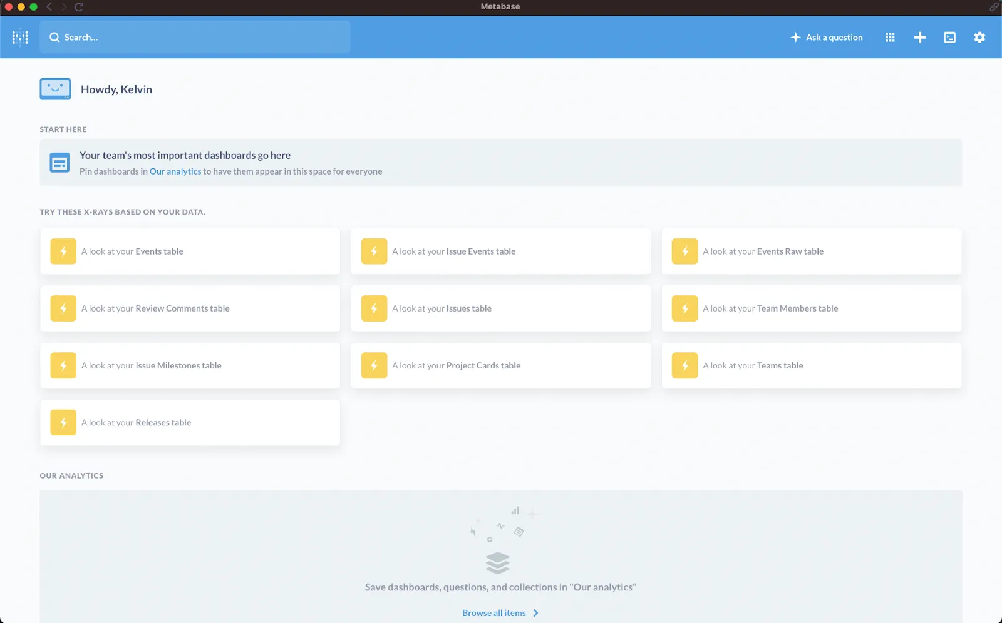Image resolution: width=1002 pixels, height=623 pixels.
Task: Click the layered stack collection icon
Action: pos(498,563)
